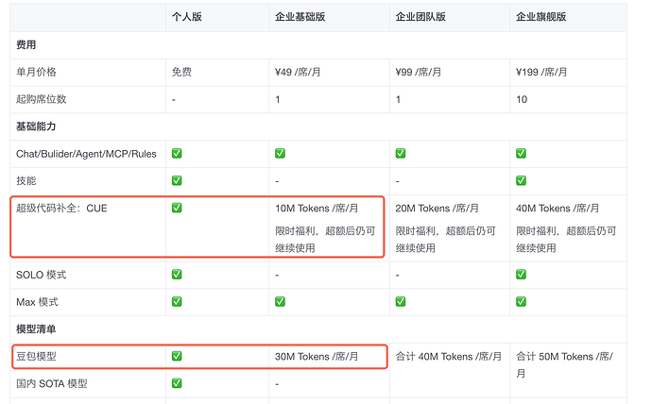
Task: Click the 费用 section heading
Action: (x=26, y=45)
